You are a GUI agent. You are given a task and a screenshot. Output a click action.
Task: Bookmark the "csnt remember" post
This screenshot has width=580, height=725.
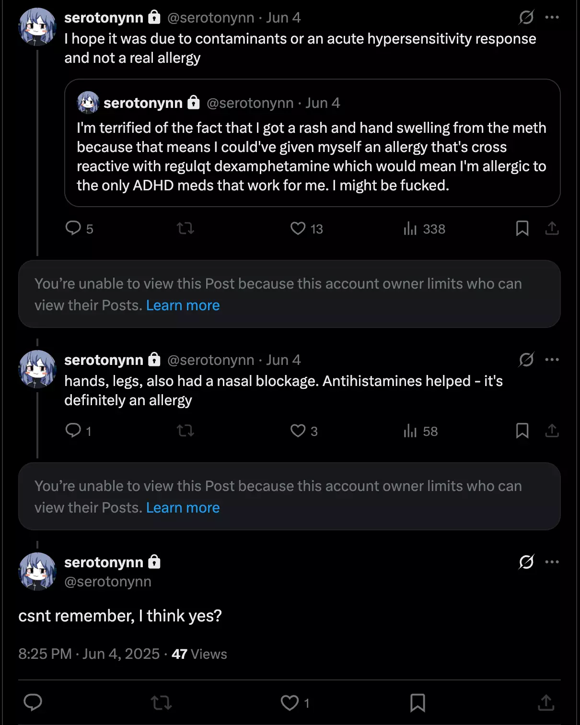click(418, 703)
